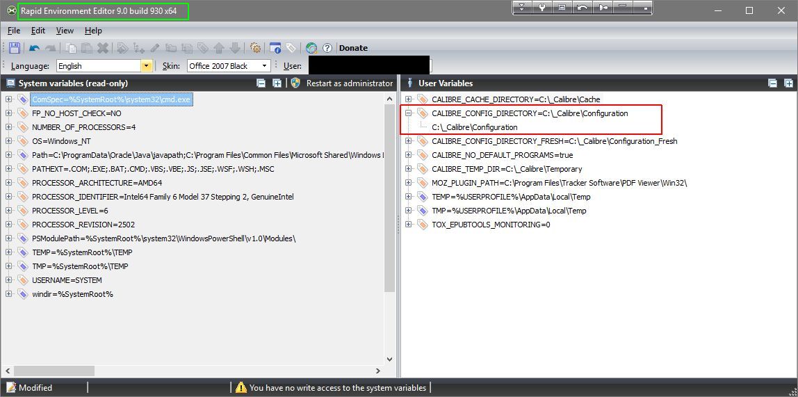Select the USERNAME=SYSTEM row
Screen dimensions: 798x397
pyautogui.click(x=67, y=280)
